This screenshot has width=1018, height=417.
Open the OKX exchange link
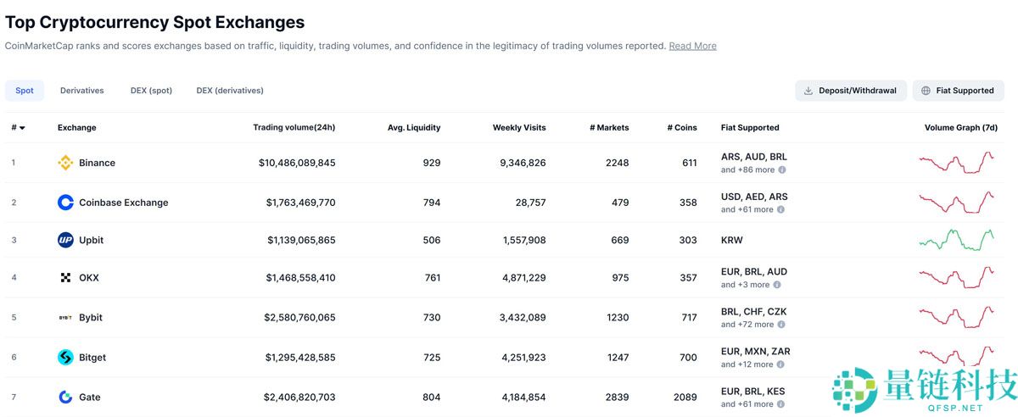(89, 277)
